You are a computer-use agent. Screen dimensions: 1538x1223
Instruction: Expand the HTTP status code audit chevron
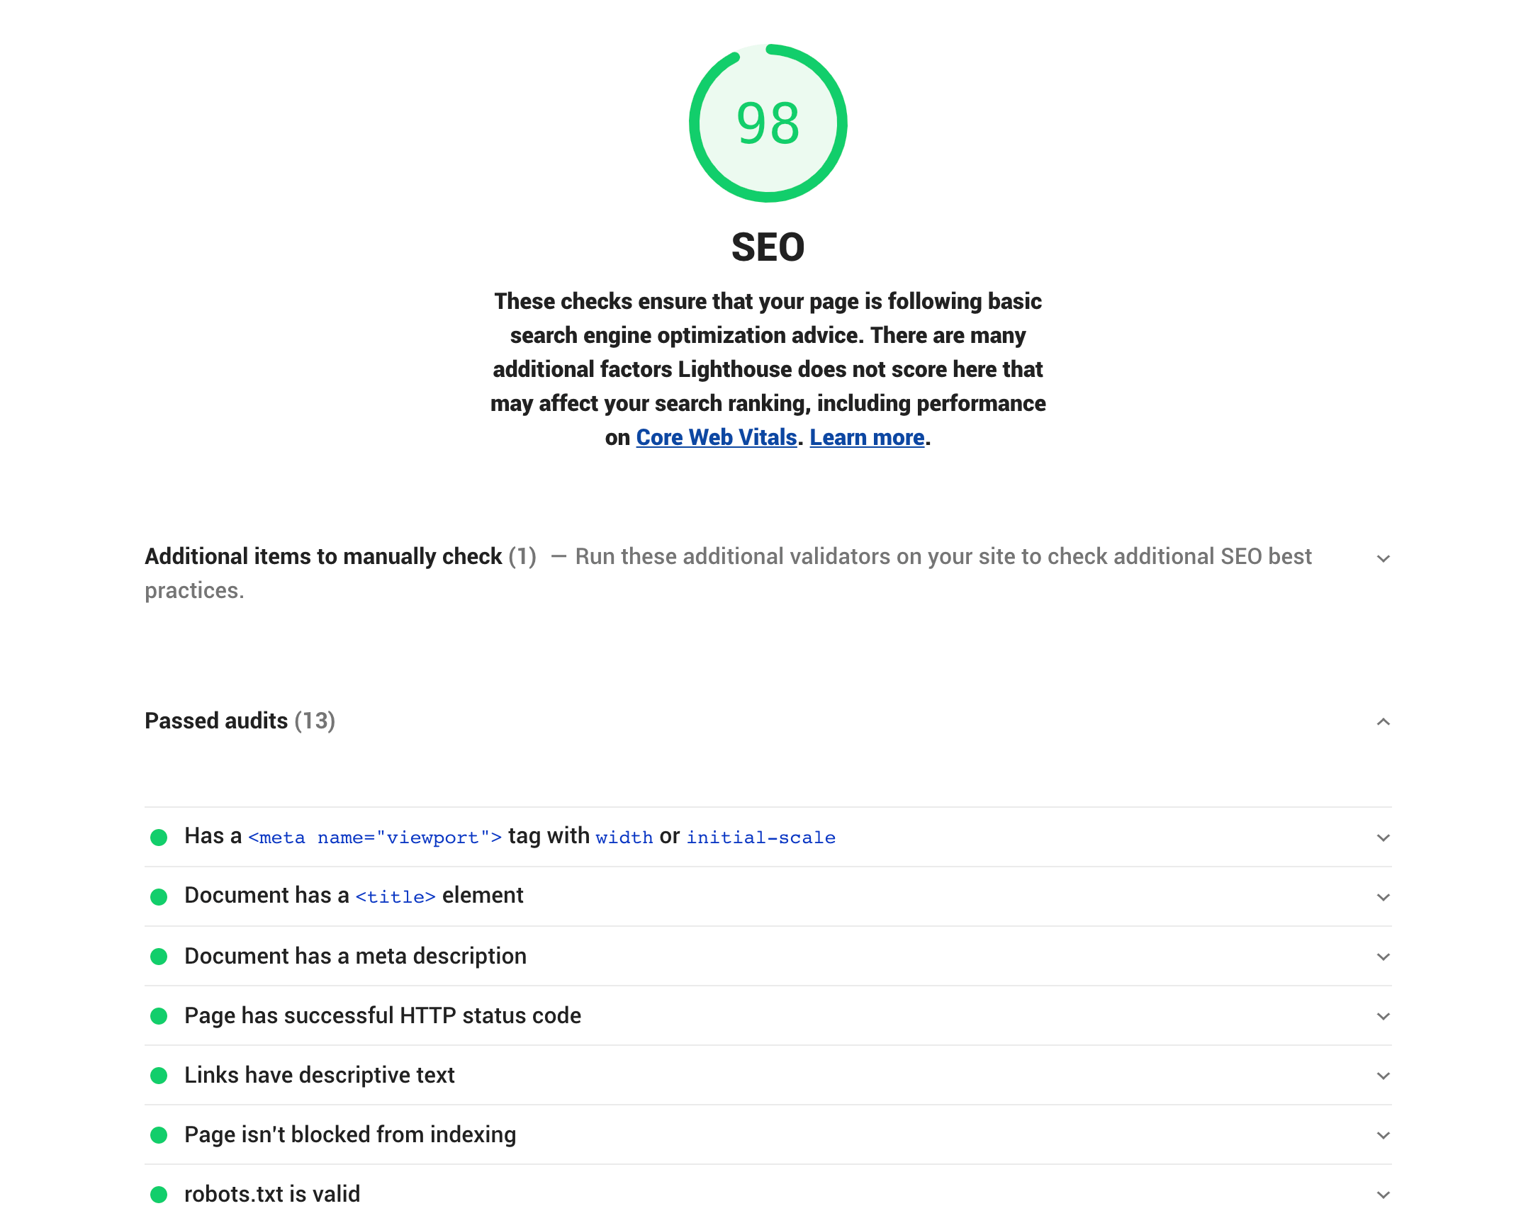[1383, 1015]
